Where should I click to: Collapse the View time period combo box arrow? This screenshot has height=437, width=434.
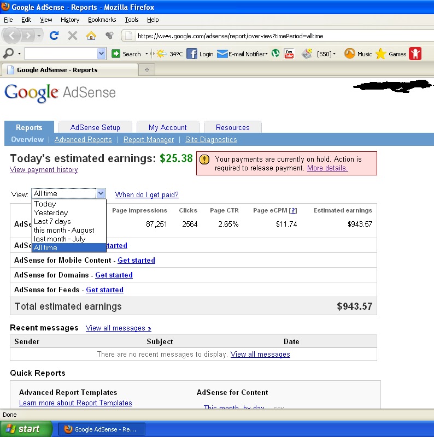pyautogui.click(x=101, y=193)
